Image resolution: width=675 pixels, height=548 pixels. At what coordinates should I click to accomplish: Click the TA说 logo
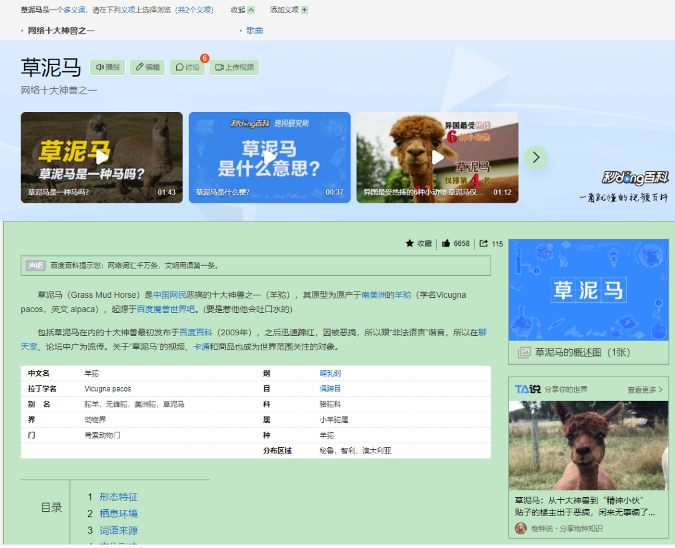coord(527,389)
